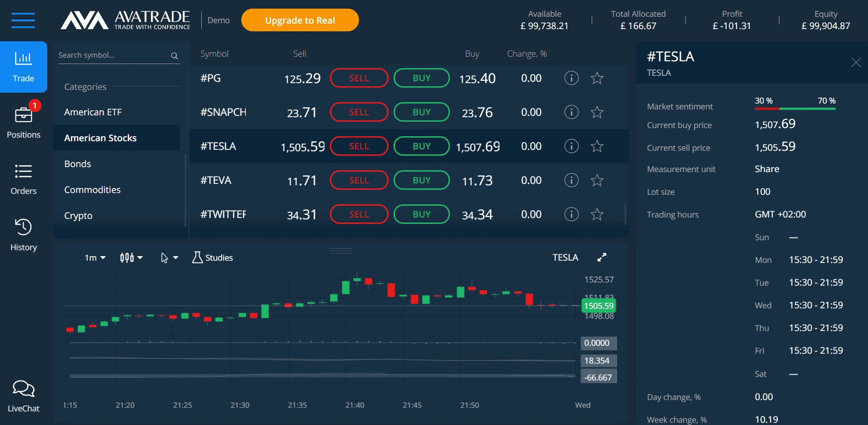Open the cursor tool dropdown
The width and height of the screenshot is (868, 425).
(x=169, y=257)
